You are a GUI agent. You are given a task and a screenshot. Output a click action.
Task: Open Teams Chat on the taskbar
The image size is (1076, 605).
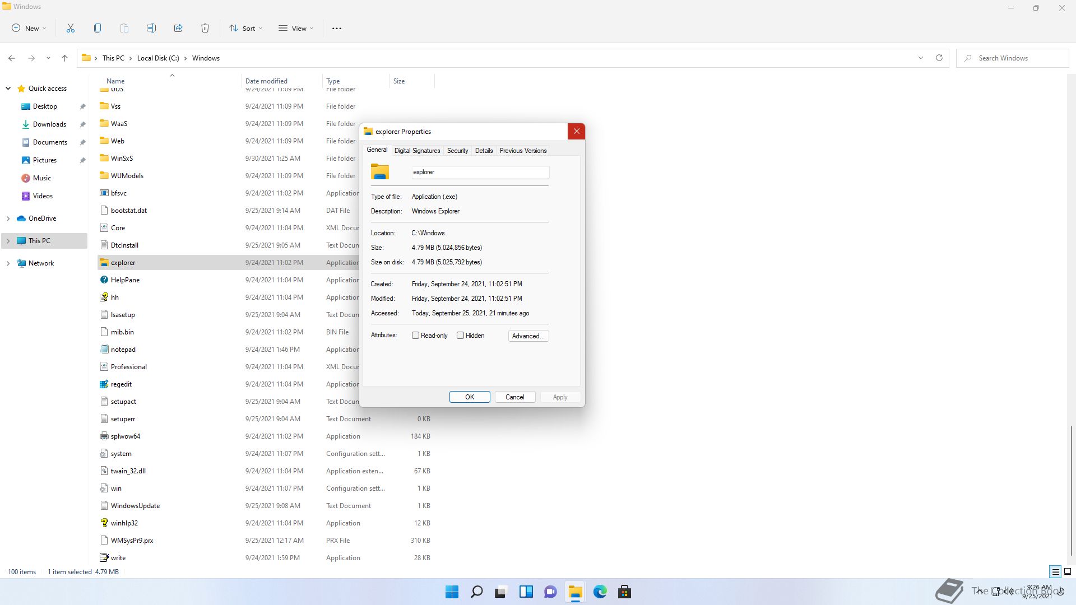[x=550, y=592]
